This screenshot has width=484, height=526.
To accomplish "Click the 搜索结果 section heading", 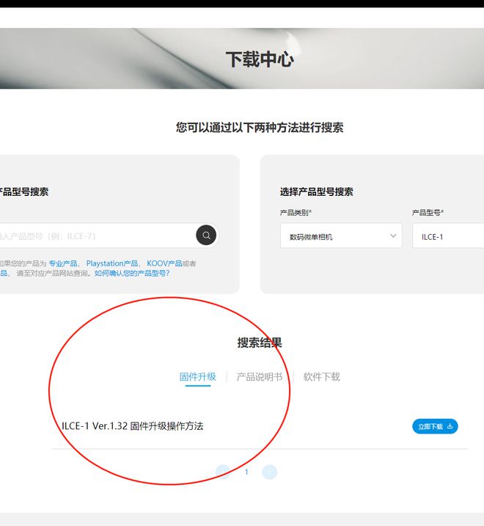I will click(260, 343).
